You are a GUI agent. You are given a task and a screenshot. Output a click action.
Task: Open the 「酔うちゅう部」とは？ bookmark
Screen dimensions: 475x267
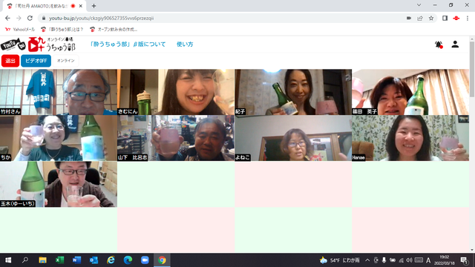(x=62, y=30)
